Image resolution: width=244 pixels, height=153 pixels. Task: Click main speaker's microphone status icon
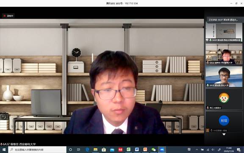pyautogui.click(x=1, y=144)
